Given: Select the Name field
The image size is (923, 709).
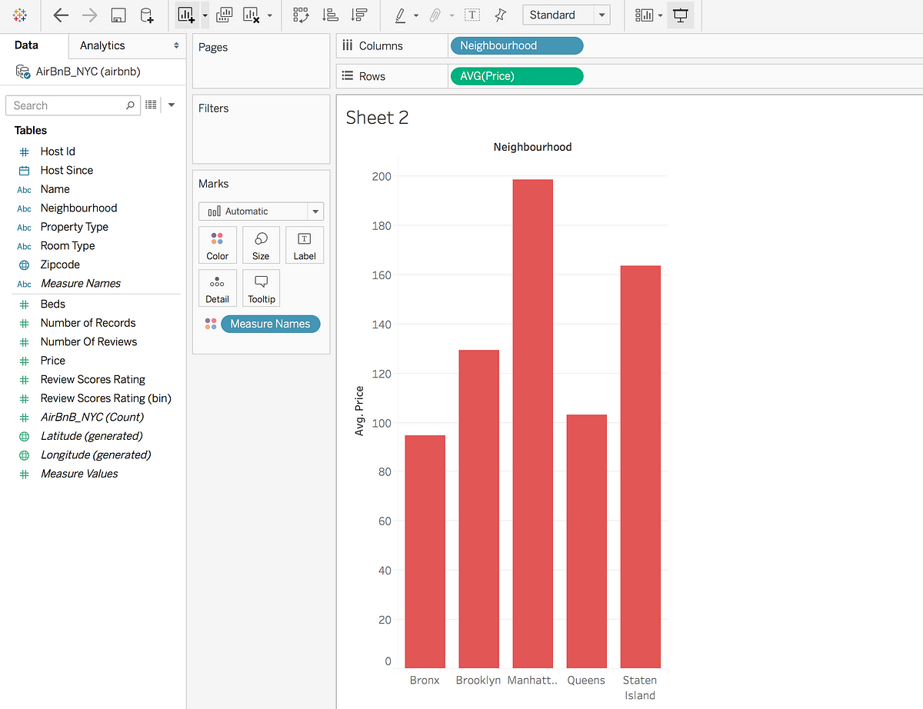Looking at the screenshot, I should [55, 189].
